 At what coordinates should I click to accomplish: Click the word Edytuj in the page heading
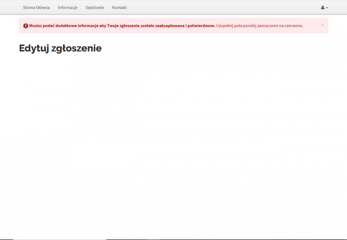pyautogui.click(x=34, y=48)
